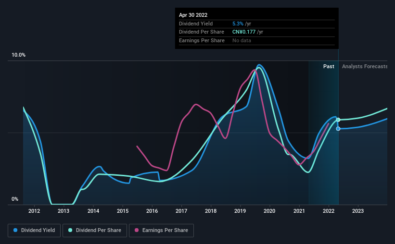Click the 10.0% y-axis label
Screen dimensions: 395x244
tap(18, 55)
